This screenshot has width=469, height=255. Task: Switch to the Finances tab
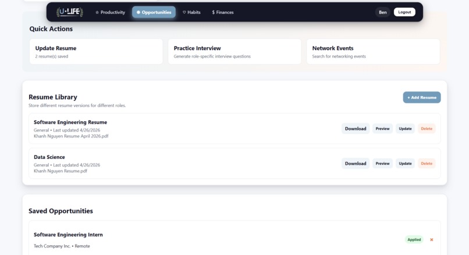[x=223, y=12]
